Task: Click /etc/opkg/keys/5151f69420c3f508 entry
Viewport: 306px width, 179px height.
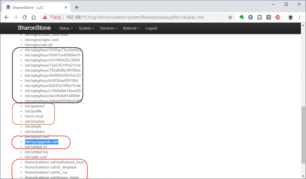Action: pos(52,60)
